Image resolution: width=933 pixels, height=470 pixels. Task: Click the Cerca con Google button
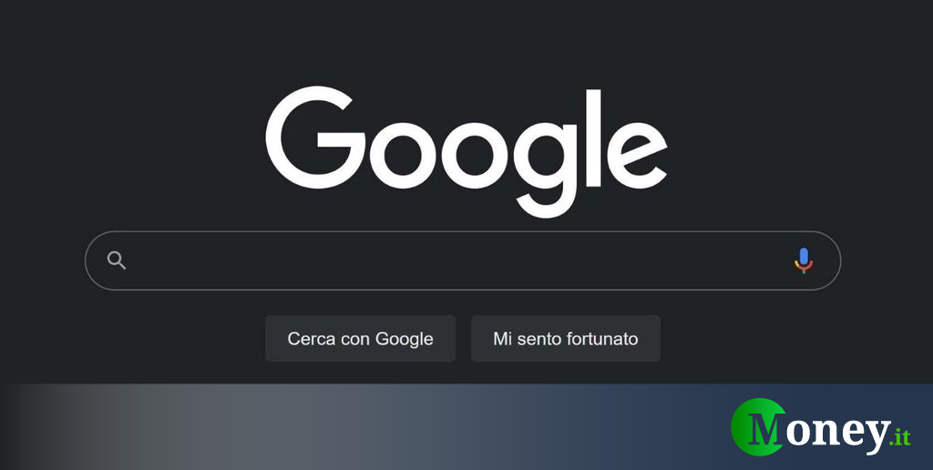pos(360,339)
